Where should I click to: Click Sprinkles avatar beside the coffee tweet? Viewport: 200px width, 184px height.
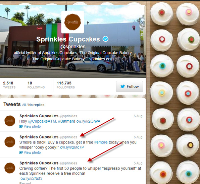pos(10,168)
